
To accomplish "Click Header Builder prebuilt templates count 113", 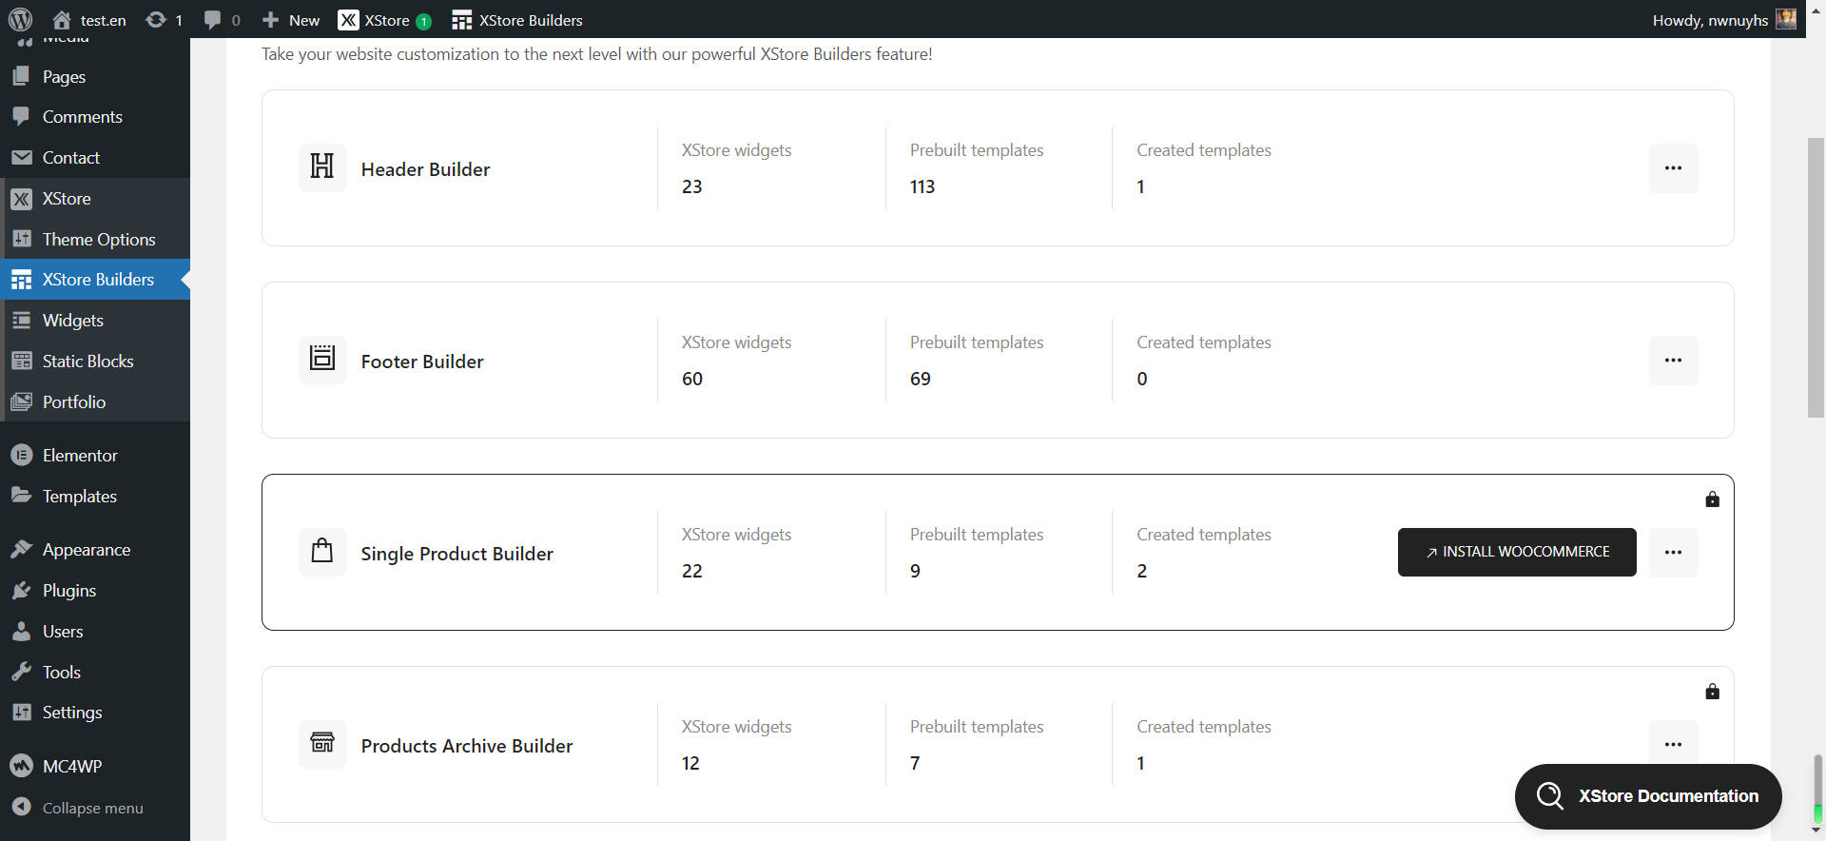I will tap(923, 186).
